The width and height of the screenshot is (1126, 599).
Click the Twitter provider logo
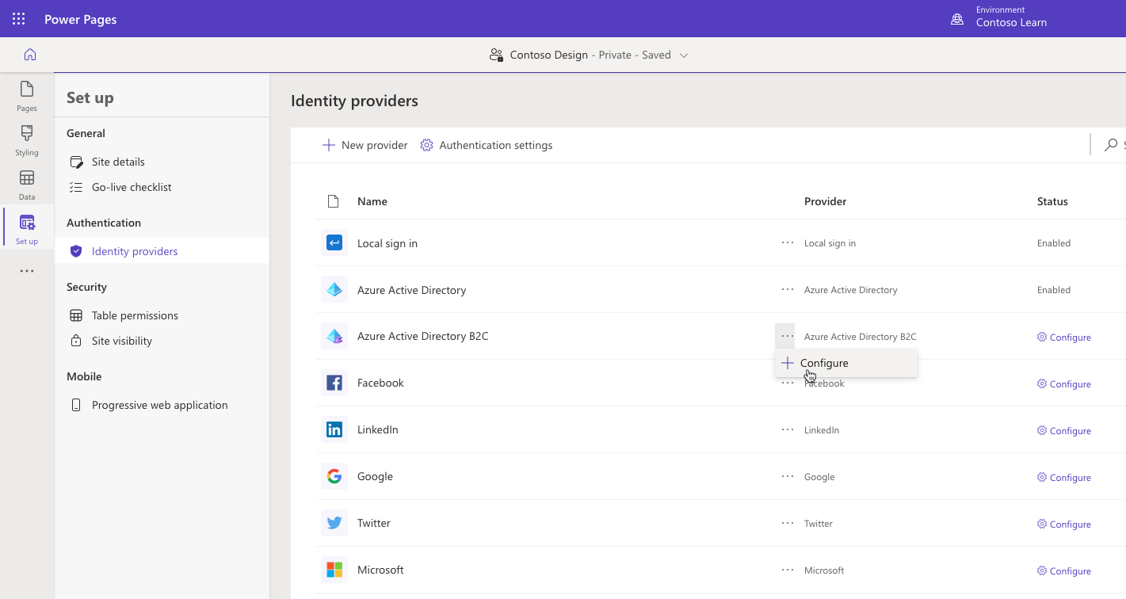coord(334,522)
